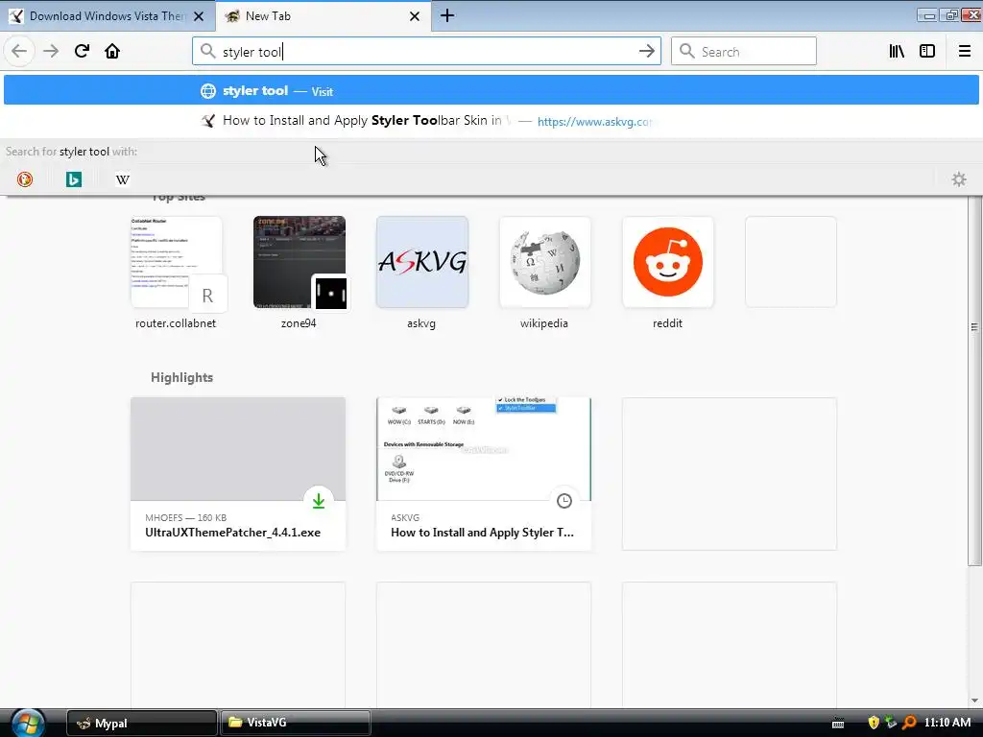Choose the Styler Toolbar Skin askvg suggestion
The height and width of the screenshot is (737, 983).
click(x=491, y=121)
